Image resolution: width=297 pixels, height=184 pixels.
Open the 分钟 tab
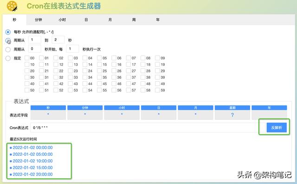coord(39,20)
